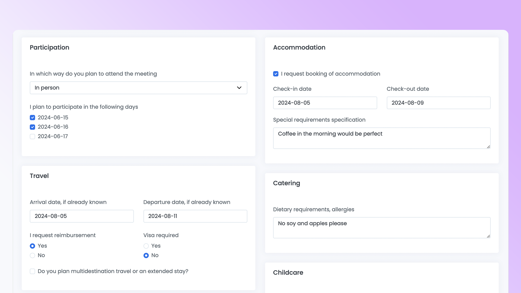Click the Childcare section header
521x293 pixels.
tap(288, 273)
